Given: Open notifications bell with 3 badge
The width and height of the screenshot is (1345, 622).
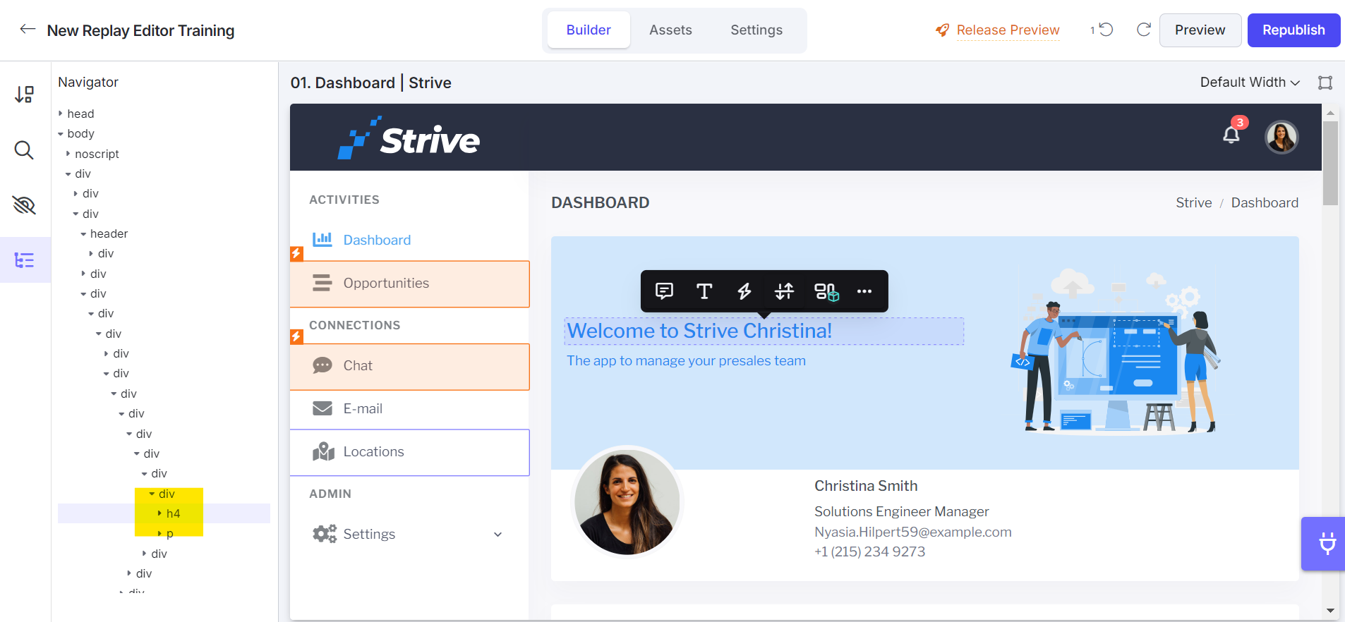Looking at the screenshot, I should click(x=1232, y=134).
